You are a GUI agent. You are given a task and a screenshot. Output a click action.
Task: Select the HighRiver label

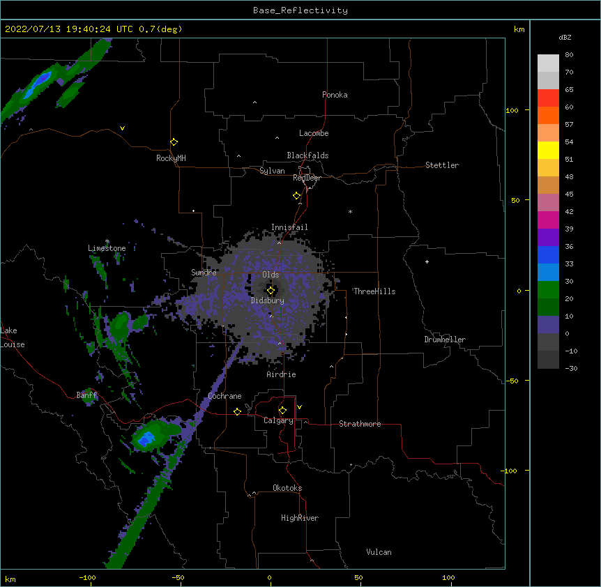(x=300, y=518)
